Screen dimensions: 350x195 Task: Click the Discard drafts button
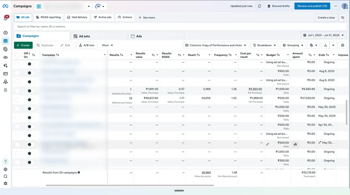click(279, 6)
